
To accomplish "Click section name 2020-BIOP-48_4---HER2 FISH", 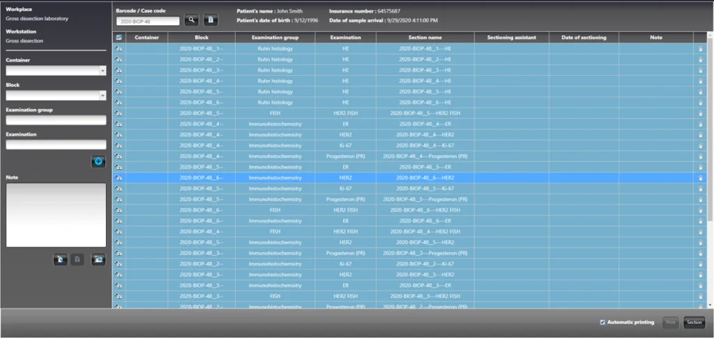I will (x=425, y=232).
